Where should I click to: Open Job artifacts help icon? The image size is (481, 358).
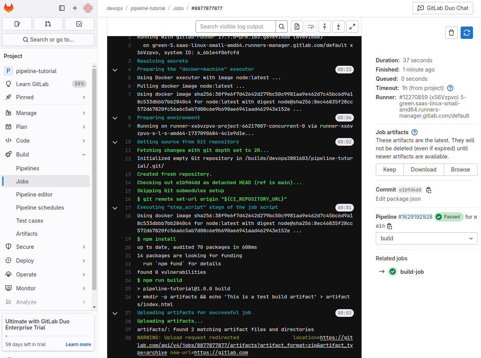click(x=415, y=132)
